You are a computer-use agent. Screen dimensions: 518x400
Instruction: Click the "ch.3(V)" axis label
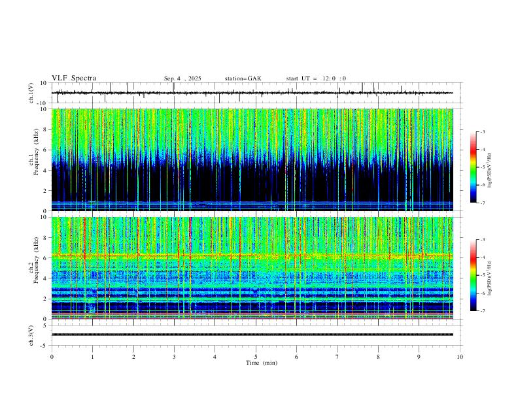click(x=31, y=335)
